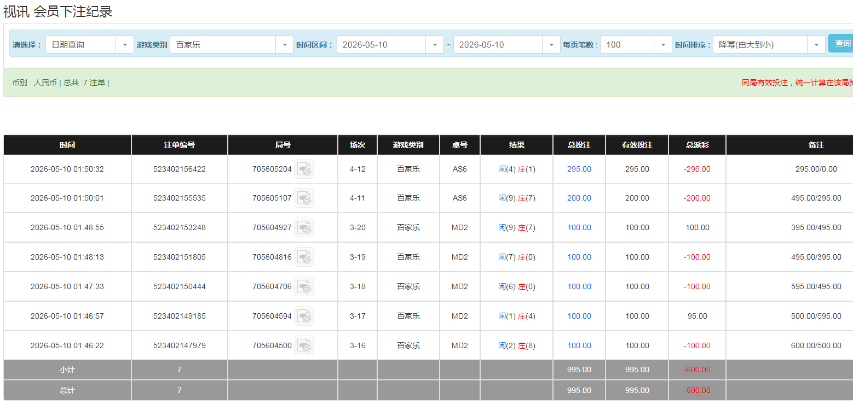The width and height of the screenshot is (853, 405).
Task: Click the 桌号 column header
Action: coord(460,145)
